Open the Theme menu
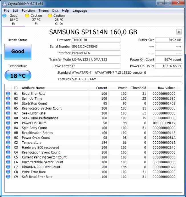 pos(43,11)
